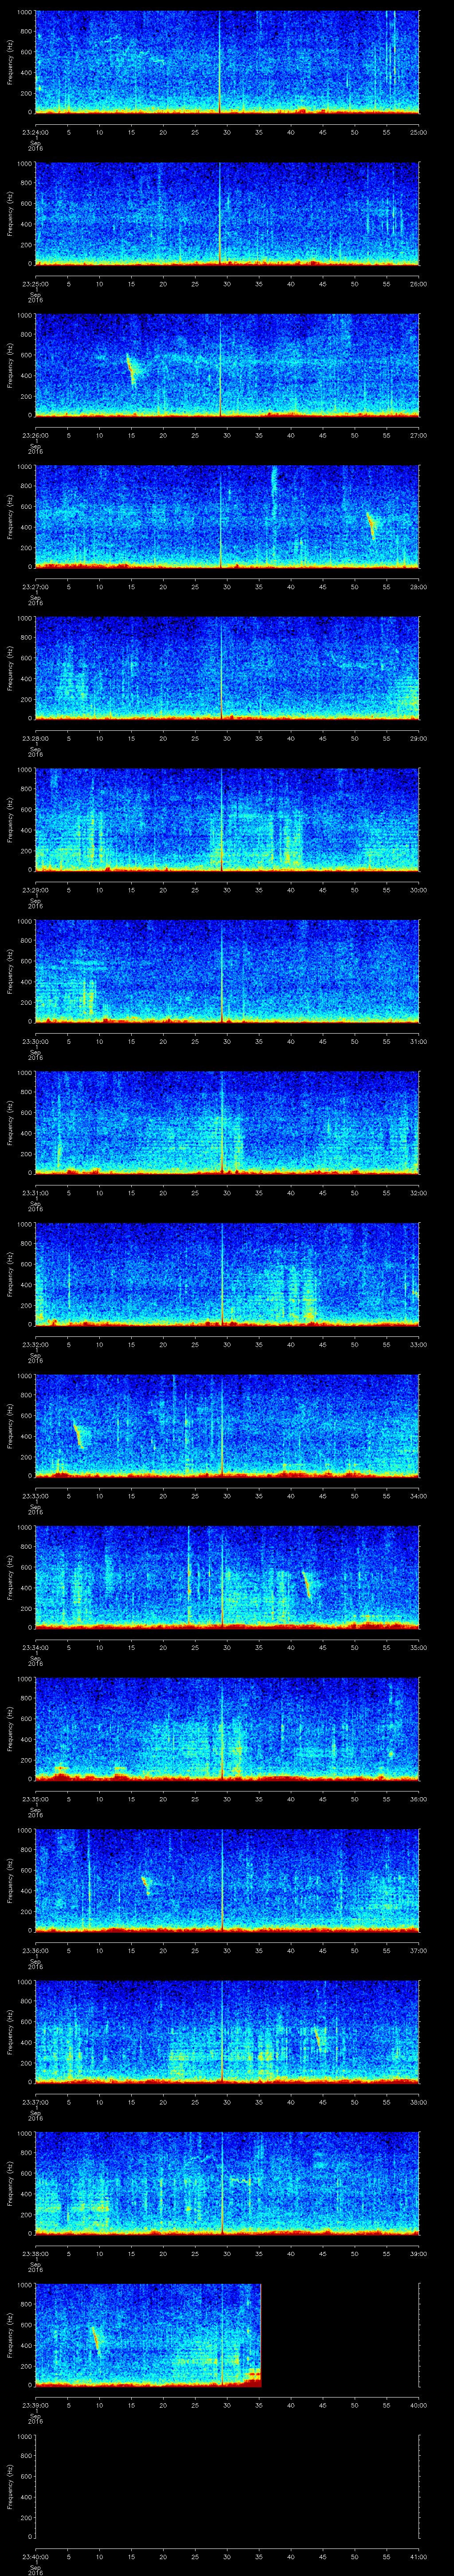Screen dimensions: 454x2576
Task: Click the vertical spike line at 29 s in the 23:24 spectrogram
Action: point(220,62)
